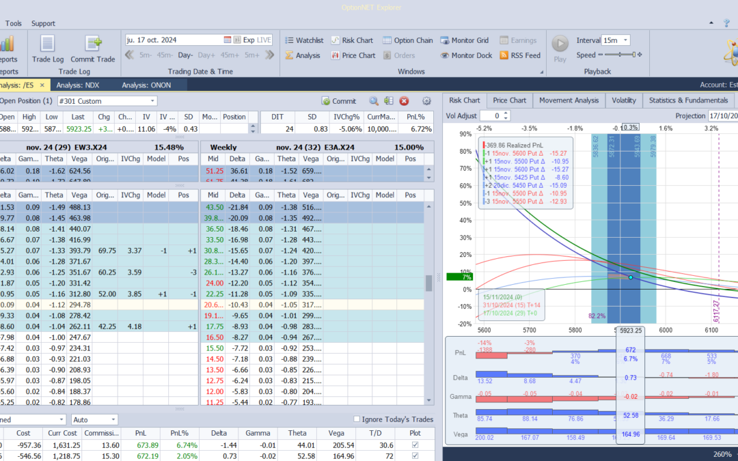Click the bar-chart icon beside the Exp label
This screenshot has height=461, width=738.
point(237,40)
